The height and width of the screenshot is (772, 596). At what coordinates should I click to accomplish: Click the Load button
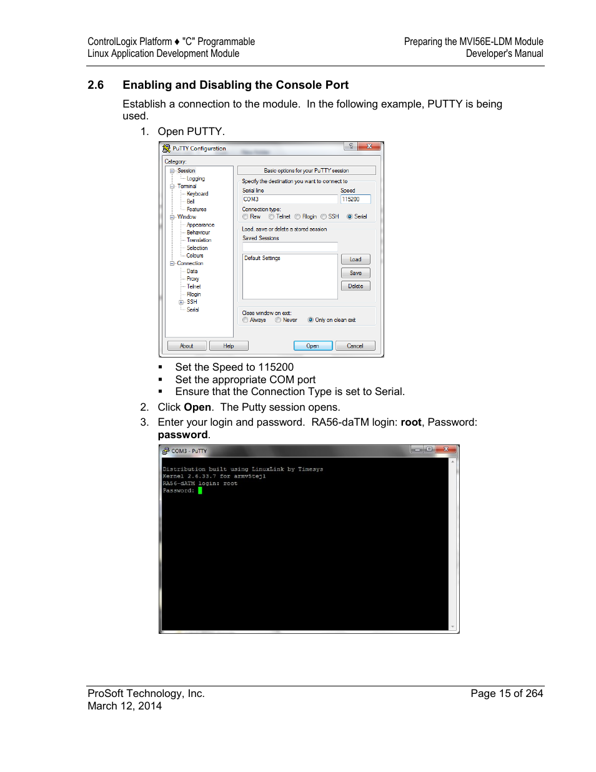[355, 259]
